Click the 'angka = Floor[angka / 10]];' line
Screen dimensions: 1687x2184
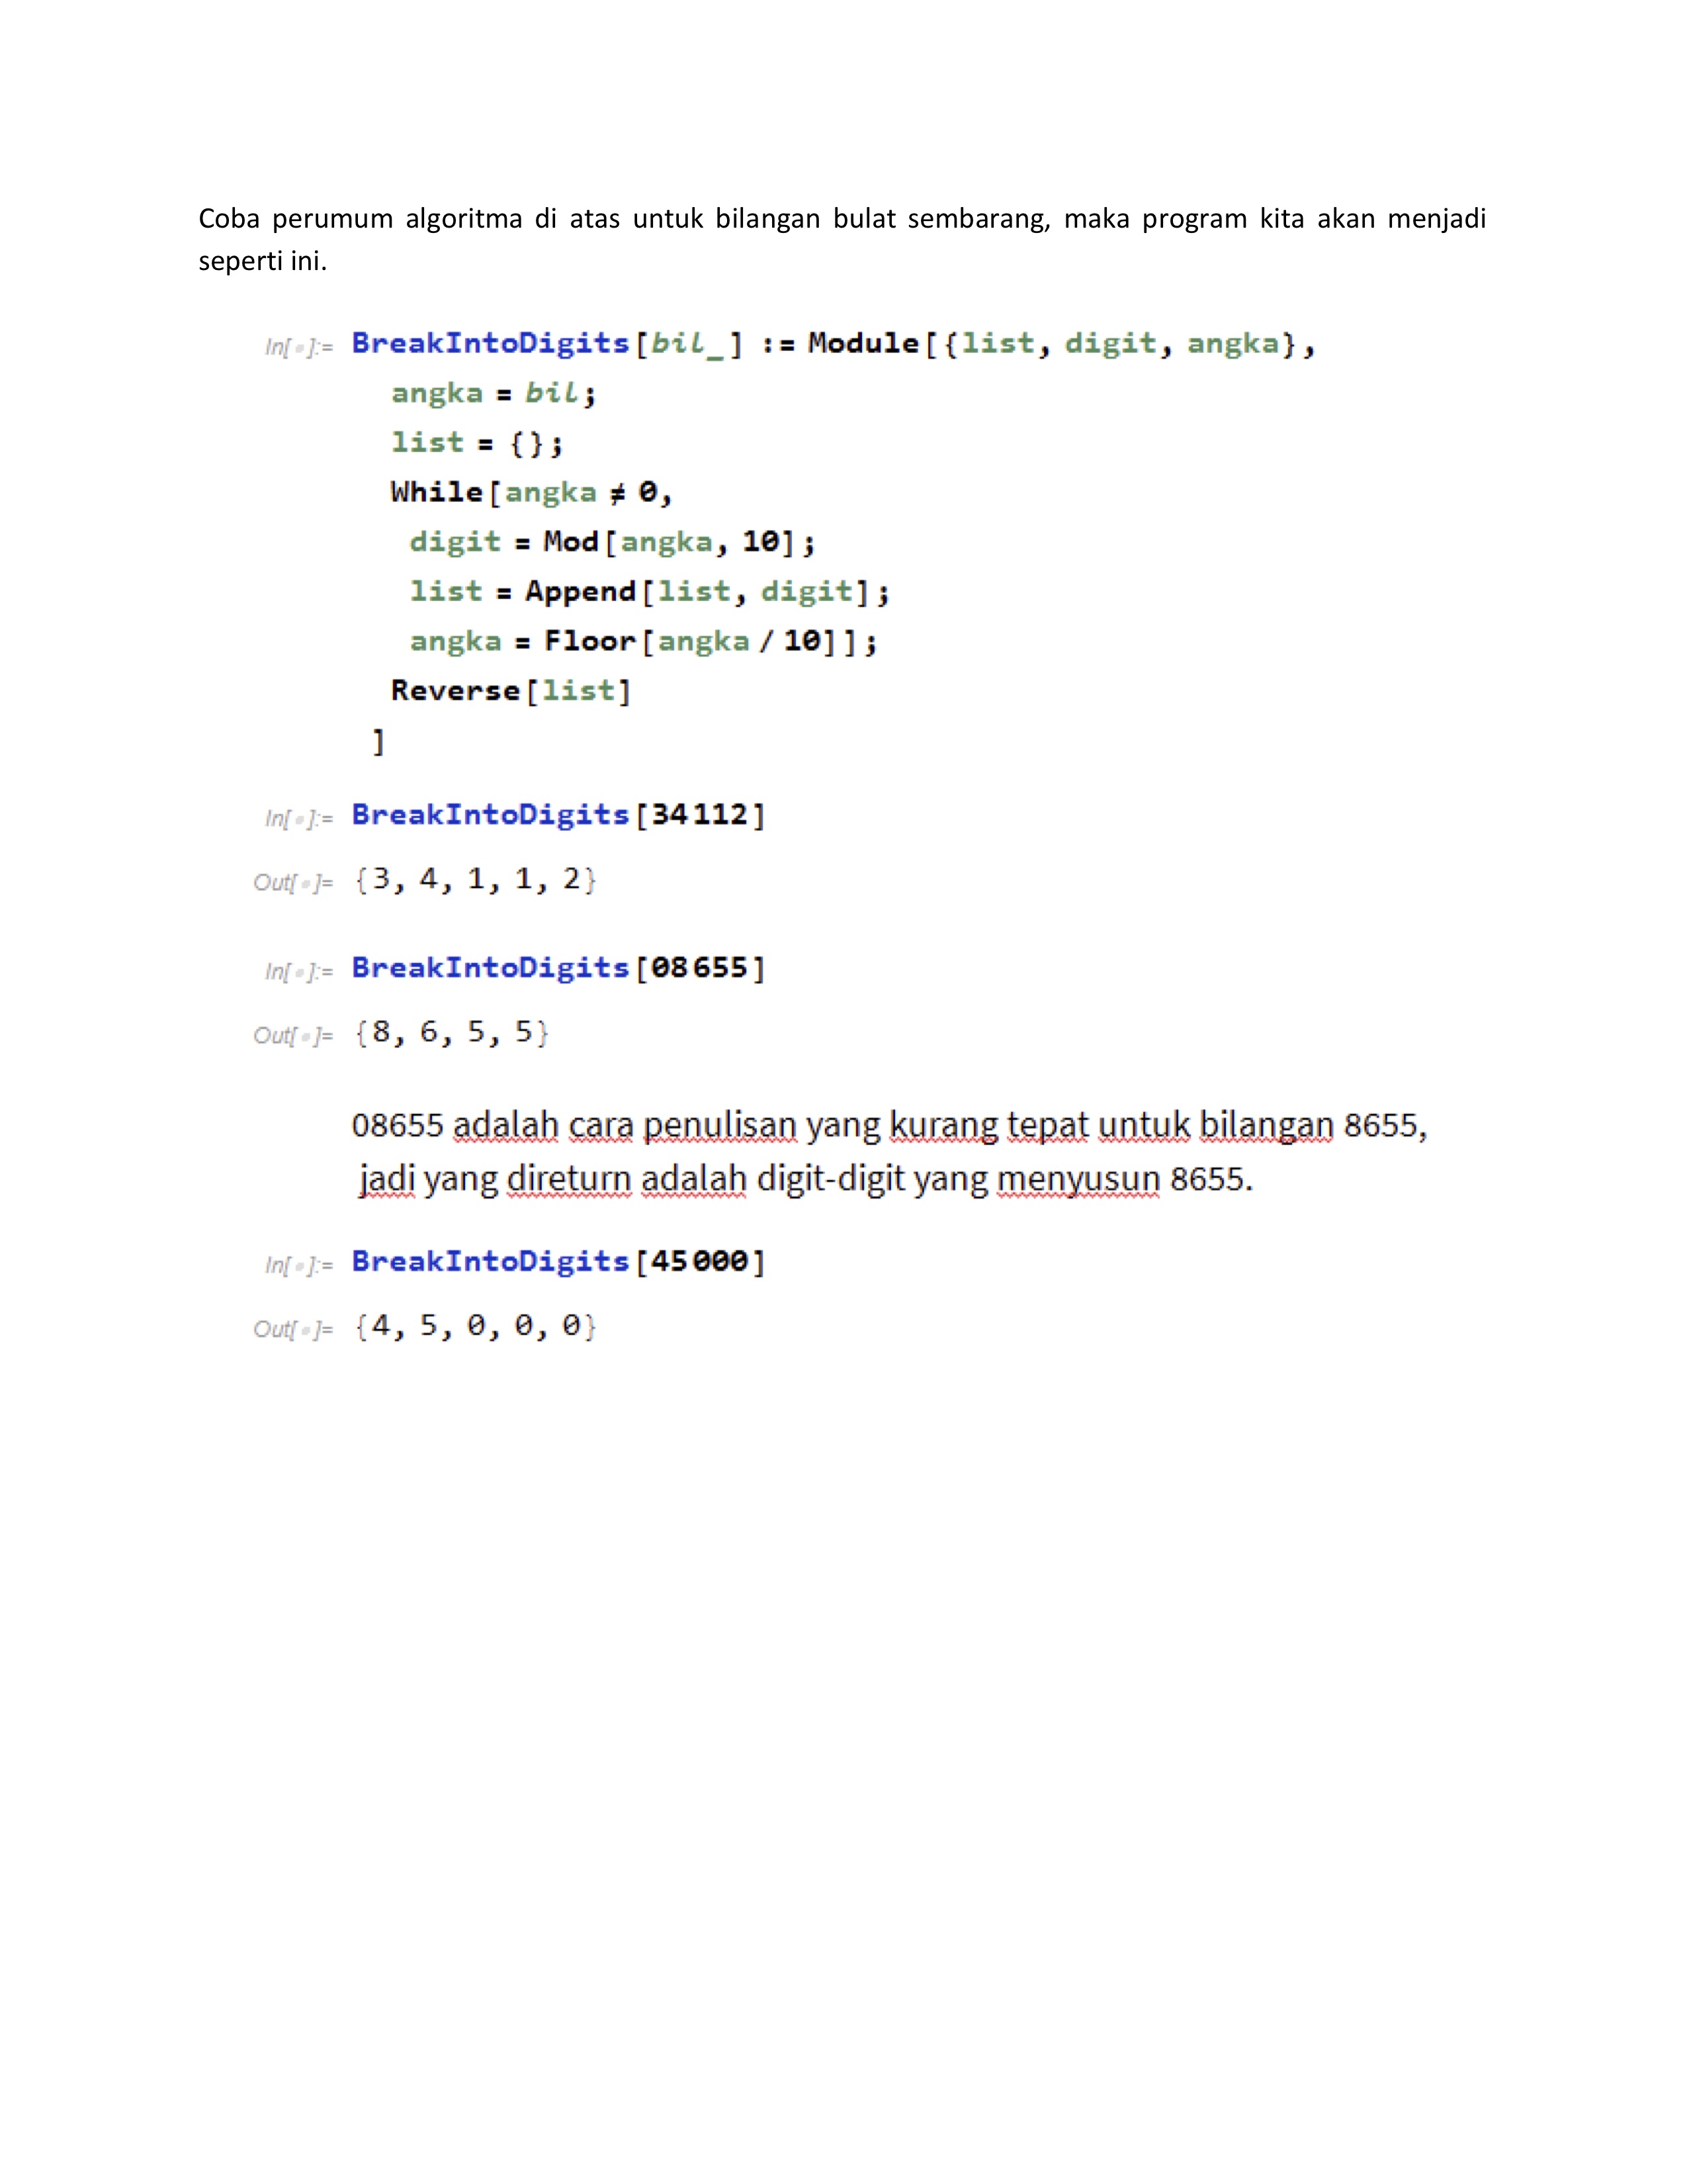click(644, 641)
